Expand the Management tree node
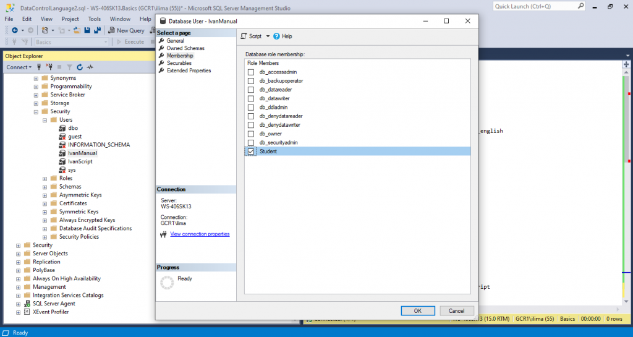The height and width of the screenshot is (337, 633). pyautogui.click(x=18, y=288)
